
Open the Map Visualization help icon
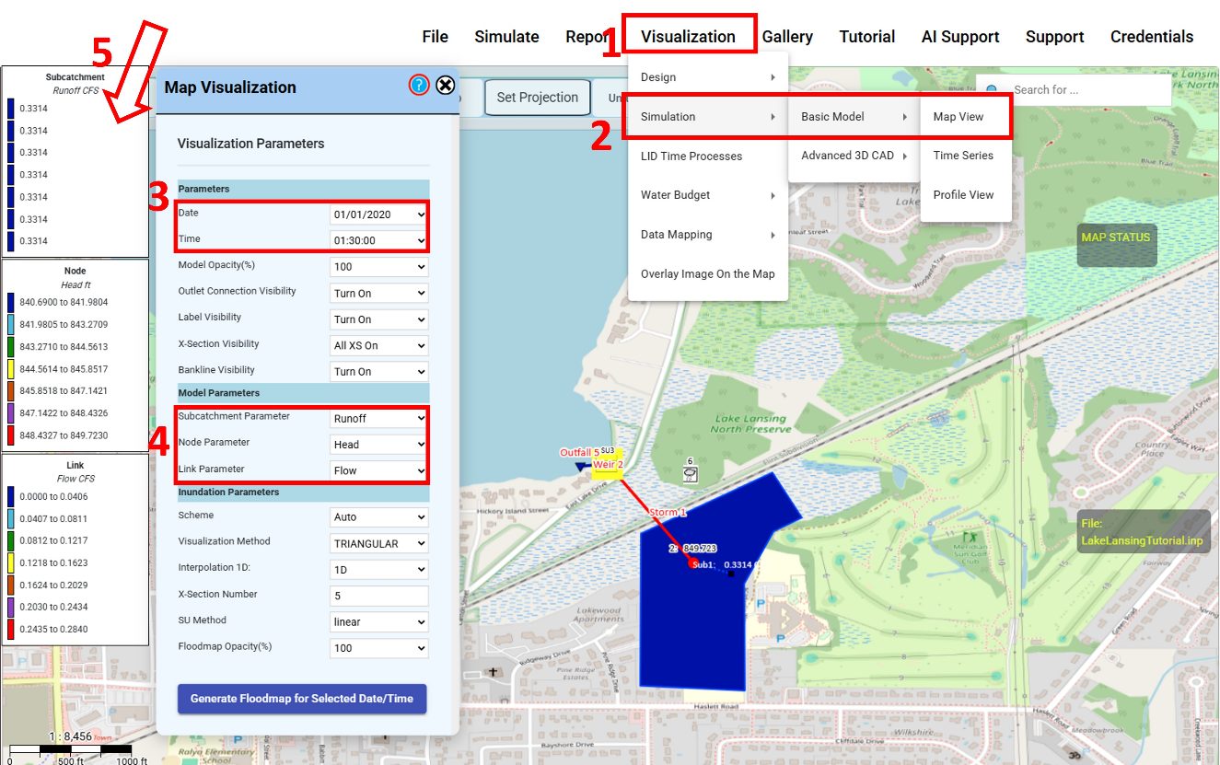[419, 86]
